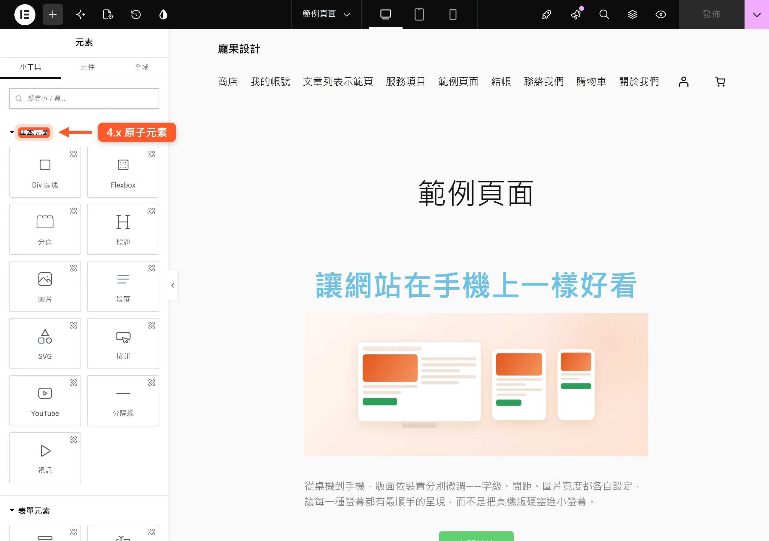Select the 小工具 tab

tap(30, 67)
